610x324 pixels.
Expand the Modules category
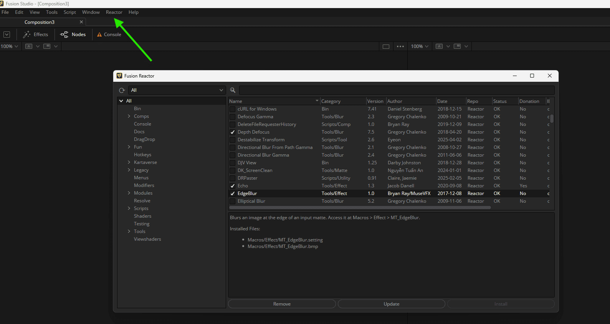pyautogui.click(x=129, y=193)
